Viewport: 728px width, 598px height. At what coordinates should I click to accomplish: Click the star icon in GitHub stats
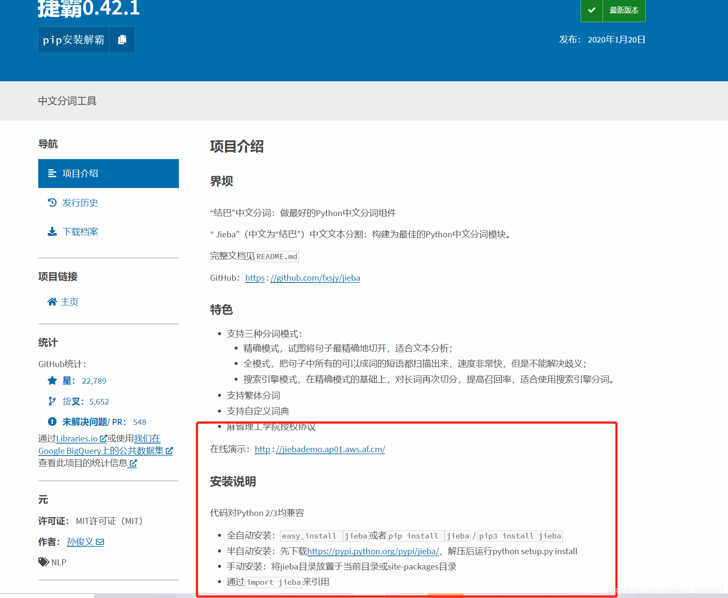tap(52, 380)
